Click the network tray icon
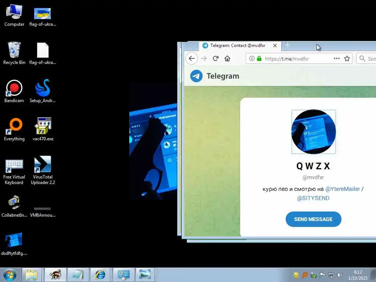The width and height of the screenshot is (376, 282). click(331, 275)
